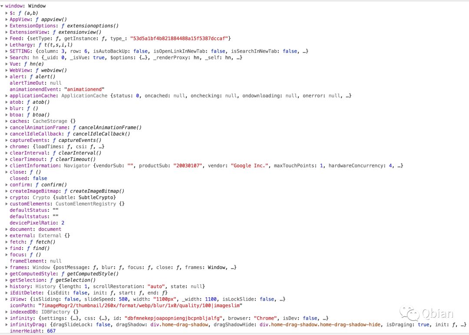Select the lowercase defaultstatus property row

click(34, 217)
